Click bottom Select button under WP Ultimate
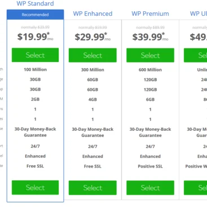Image resolution: width=207 pixels, height=207 pixels. coord(196,188)
